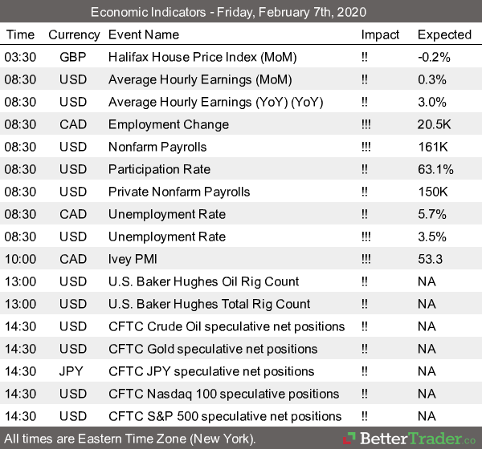Click the BetterTrader logo icon

tap(350, 439)
